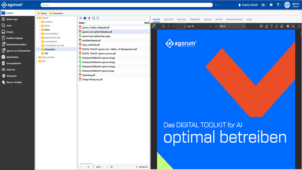Switch to the Audit tab
Image resolution: width=302 pixels, height=170 pixels.
[249, 19]
